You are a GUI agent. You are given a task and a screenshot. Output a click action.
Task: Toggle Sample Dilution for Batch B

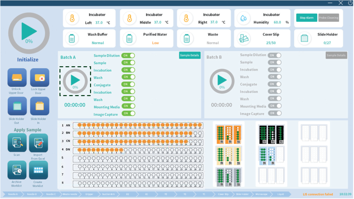(275, 55)
